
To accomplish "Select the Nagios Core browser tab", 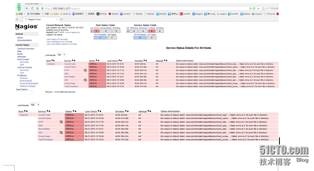I will pos(41,19).
